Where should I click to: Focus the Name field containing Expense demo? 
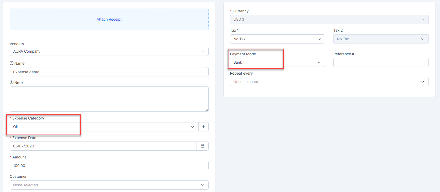(x=109, y=72)
